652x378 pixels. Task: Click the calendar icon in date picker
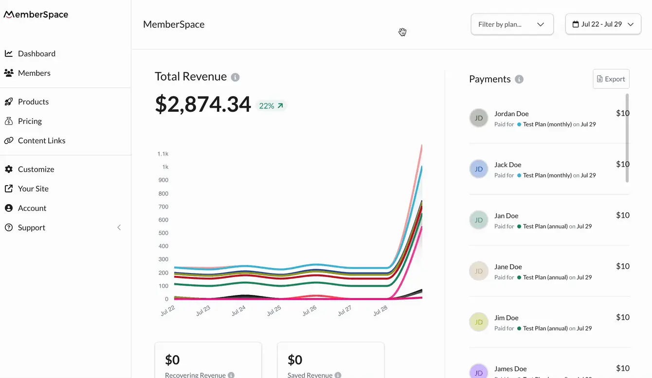click(x=576, y=24)
